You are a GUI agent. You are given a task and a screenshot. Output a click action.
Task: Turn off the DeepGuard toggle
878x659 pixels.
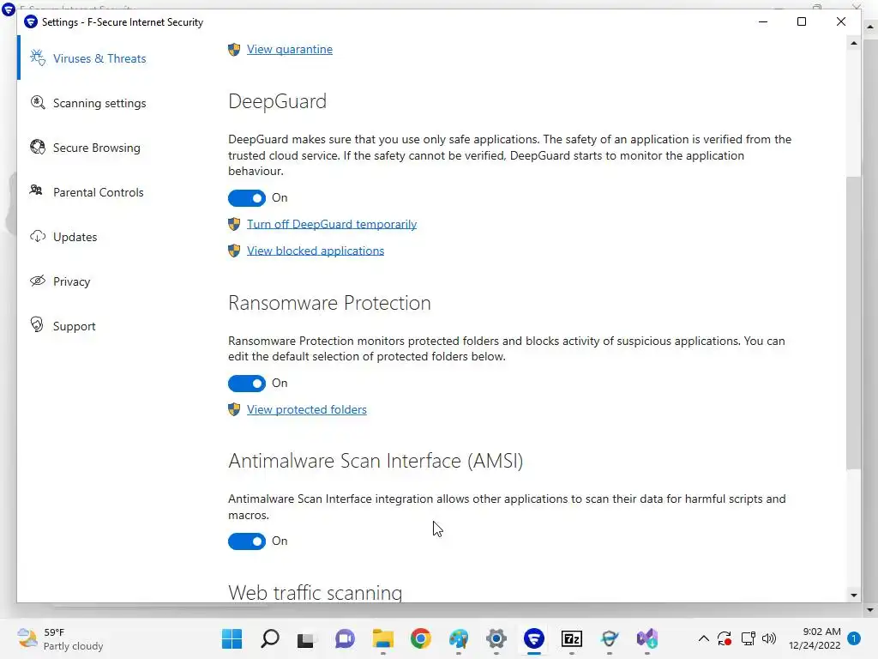tap(246, 198)
